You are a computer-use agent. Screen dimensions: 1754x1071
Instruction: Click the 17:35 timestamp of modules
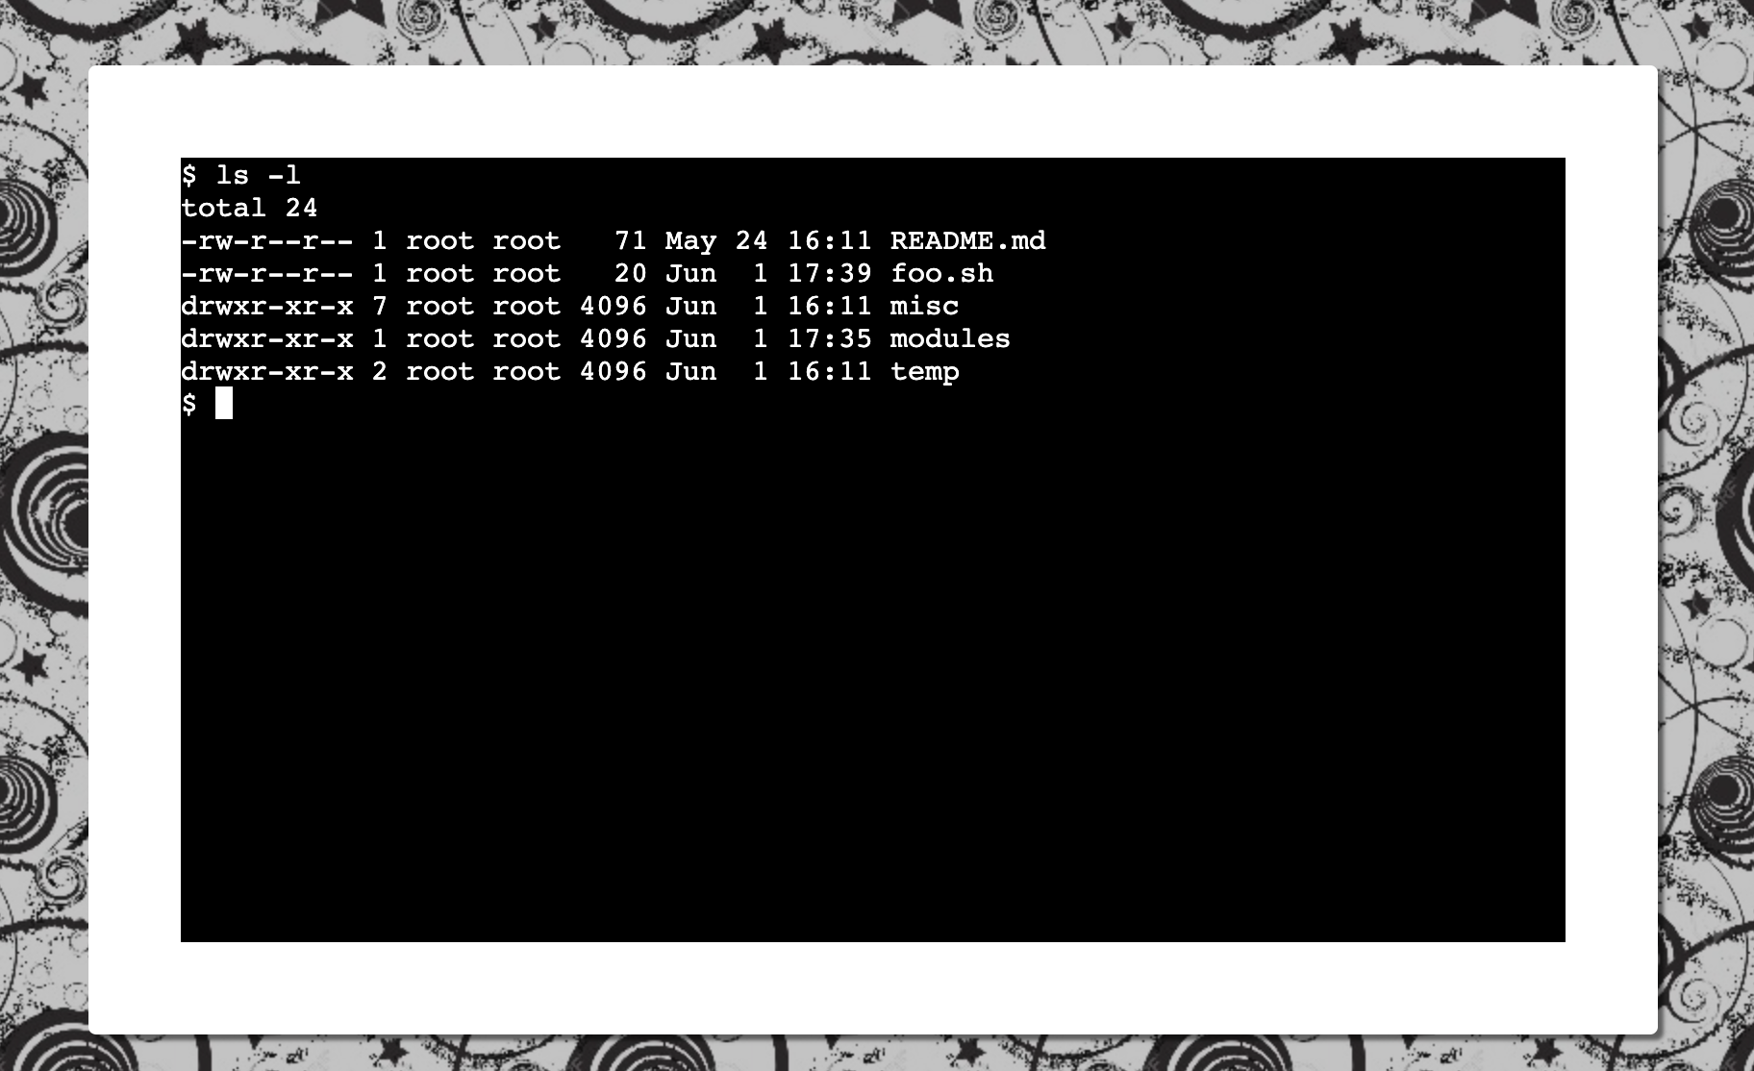[829, 338]
